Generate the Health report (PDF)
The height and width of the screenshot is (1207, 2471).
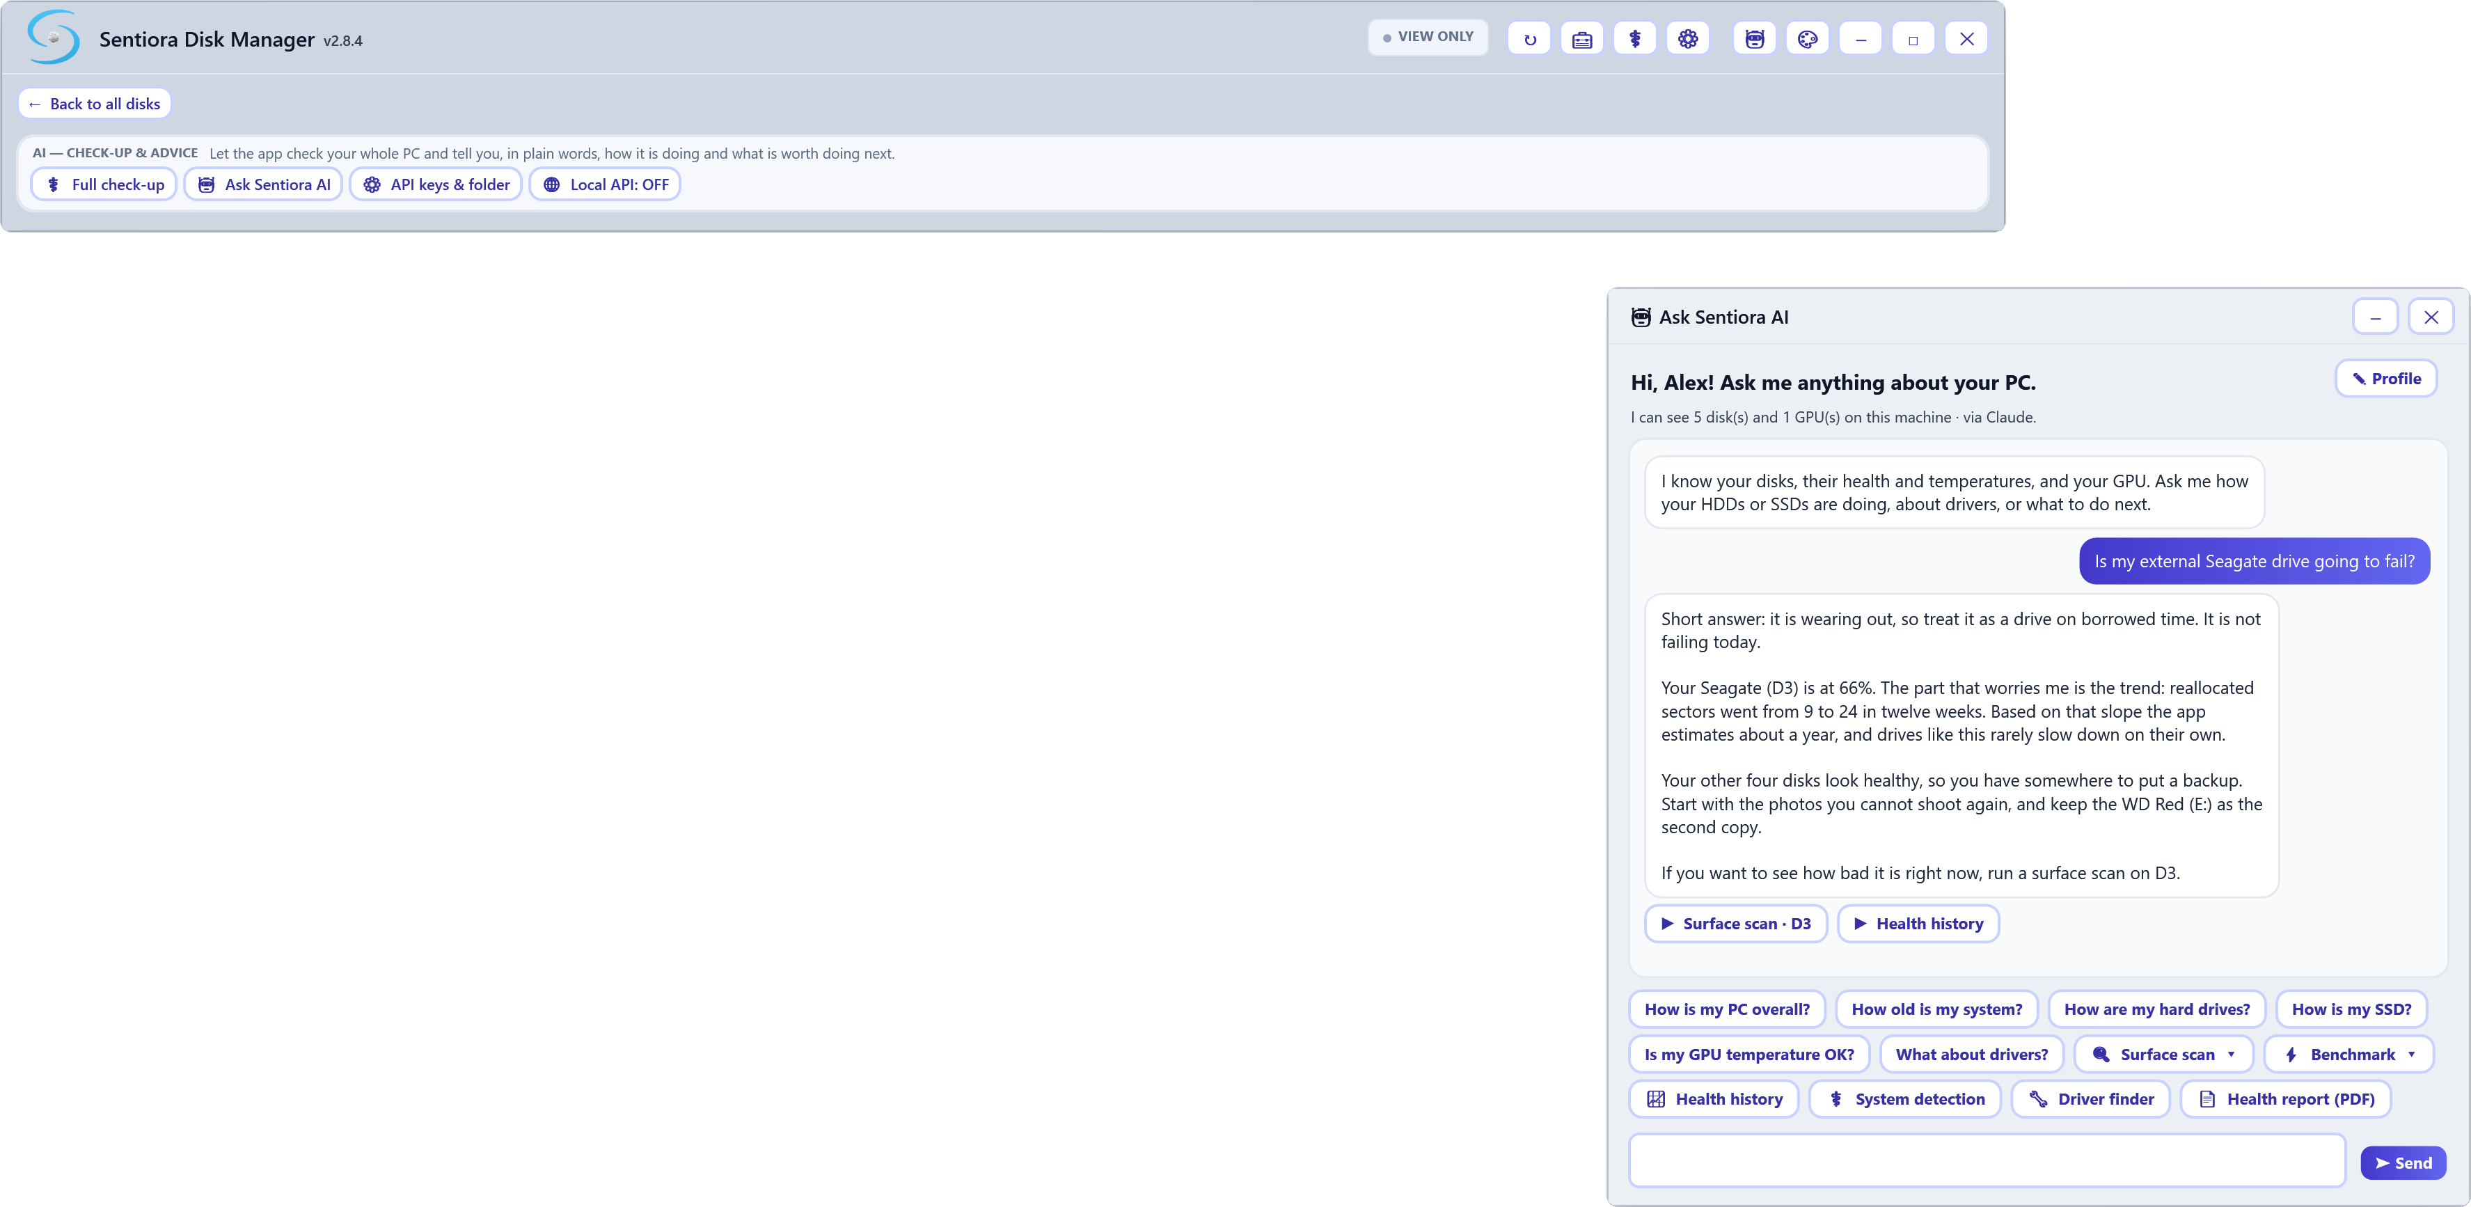(x=2286, y=1098)
